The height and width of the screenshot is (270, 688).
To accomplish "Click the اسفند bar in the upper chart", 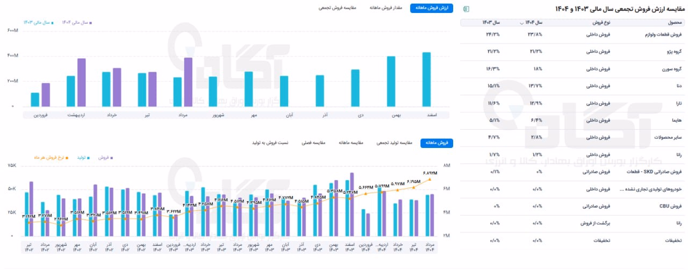I will pyautogui.click(x=427, y=80).
